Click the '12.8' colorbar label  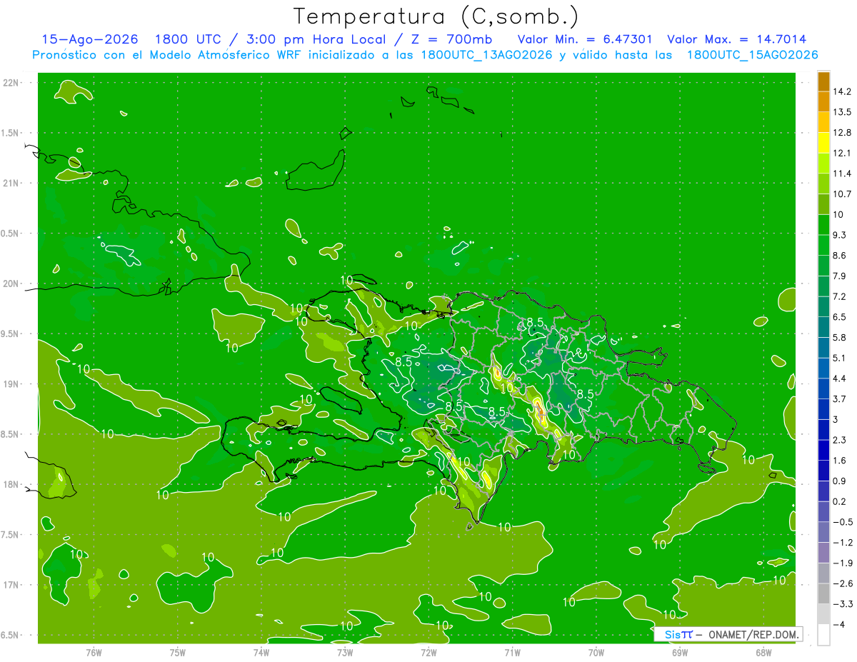[x=842, y=133]
